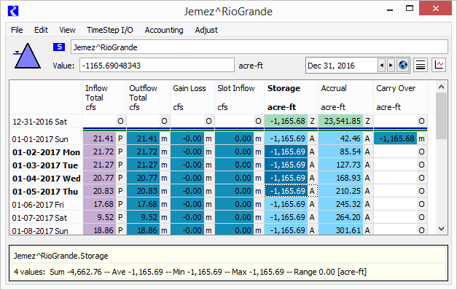The height and width of the screenshot is (290, 457).
Task: Click Accrual cell 168.93
Action: [x=340, y=178]
